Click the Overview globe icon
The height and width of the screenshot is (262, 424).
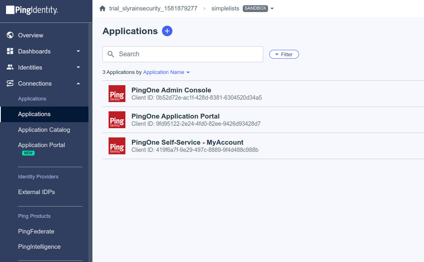point(10,35)
